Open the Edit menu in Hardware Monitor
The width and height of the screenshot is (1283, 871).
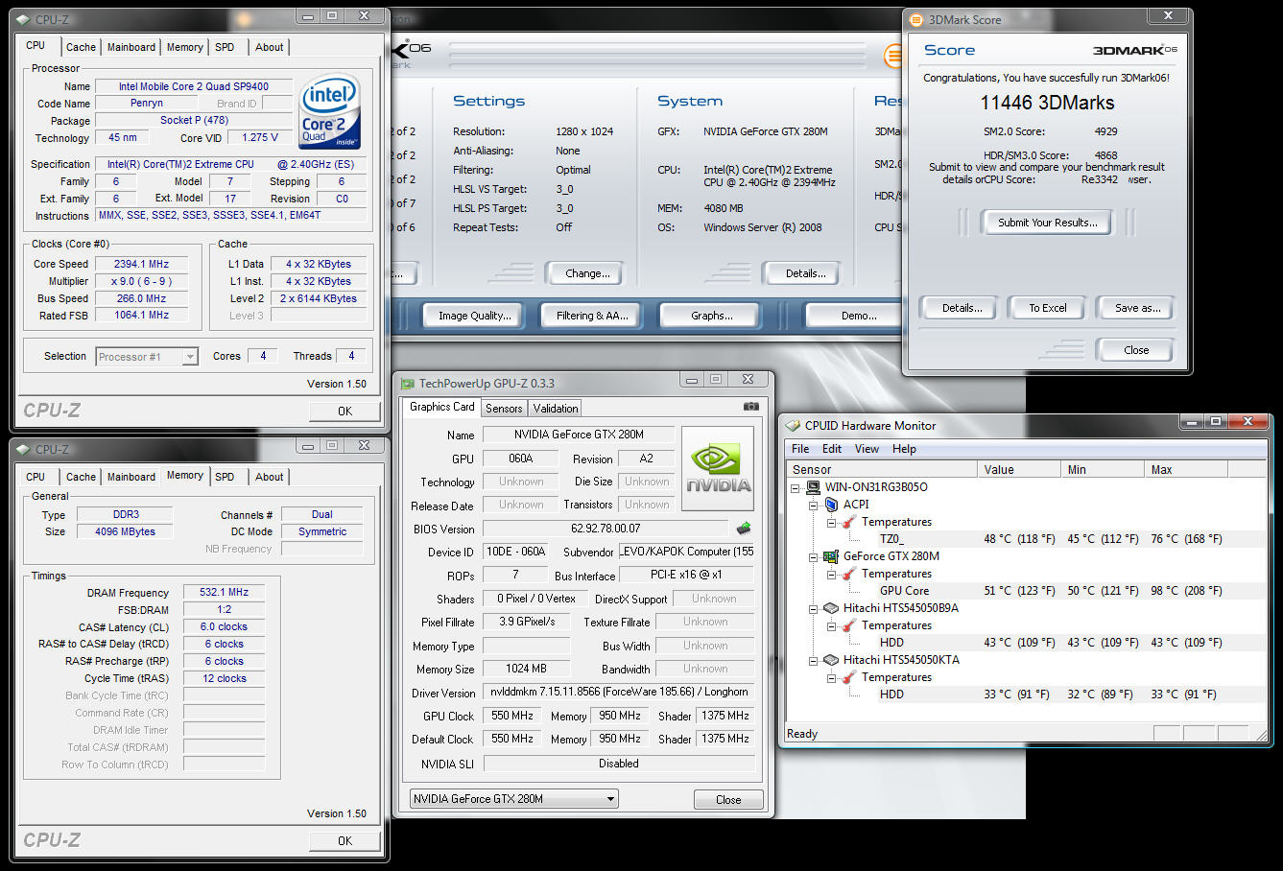[832, 449]
